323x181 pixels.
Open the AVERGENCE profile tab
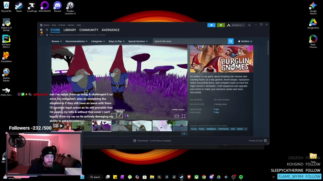click(x=111, y=30)
